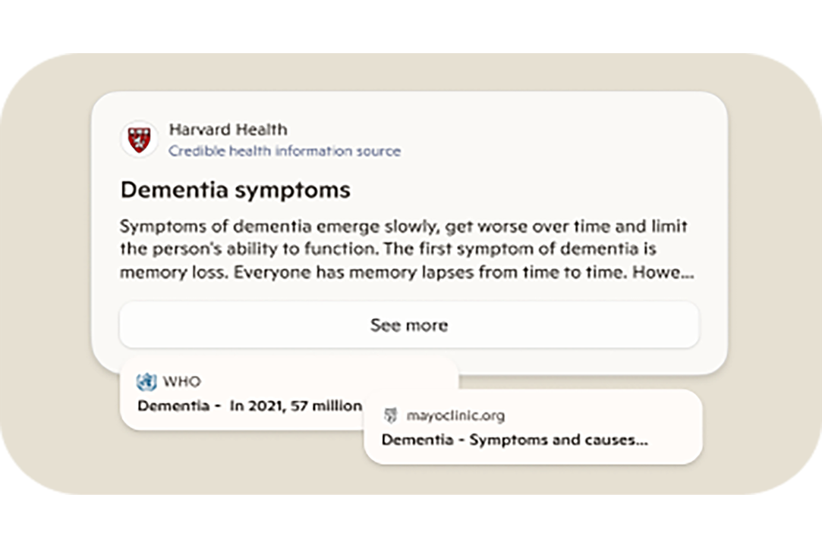Click the Harvard Health shield logo
This screenshot has width=822, height=548.
coord(139,140)
